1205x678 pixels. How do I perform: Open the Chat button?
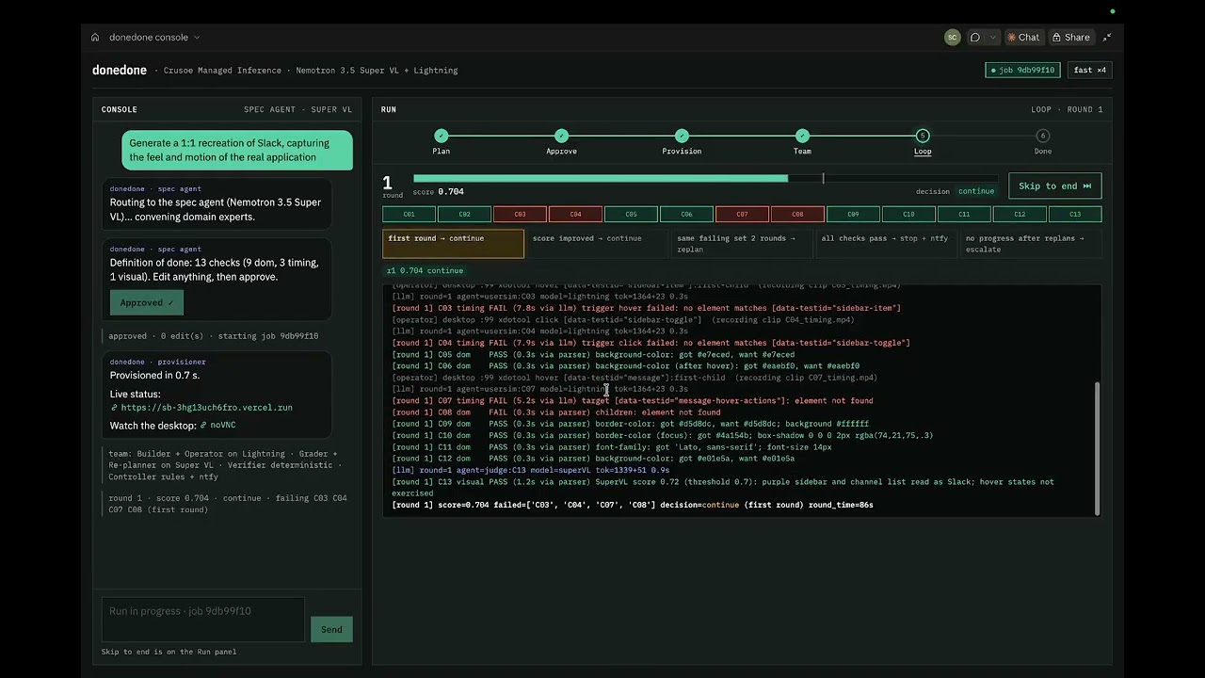click(1023, 38)
